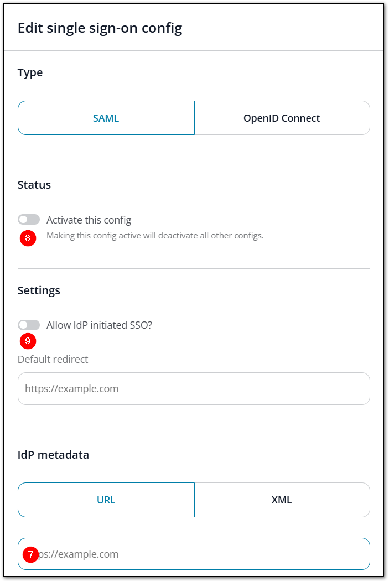The image size is (389, 582).
Task: Click the Default redirect label
Action: click(53, 359)
